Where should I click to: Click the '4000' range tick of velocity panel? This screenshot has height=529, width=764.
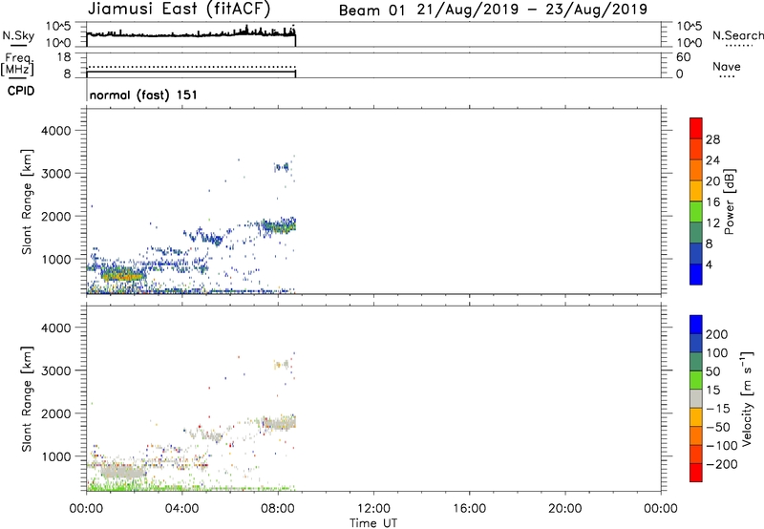[x=55, y=328]
